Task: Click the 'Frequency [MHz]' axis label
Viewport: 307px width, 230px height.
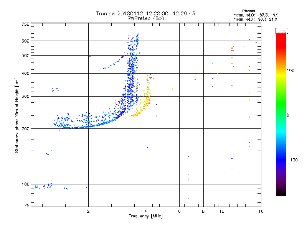Action: click(x=145, y=216)
